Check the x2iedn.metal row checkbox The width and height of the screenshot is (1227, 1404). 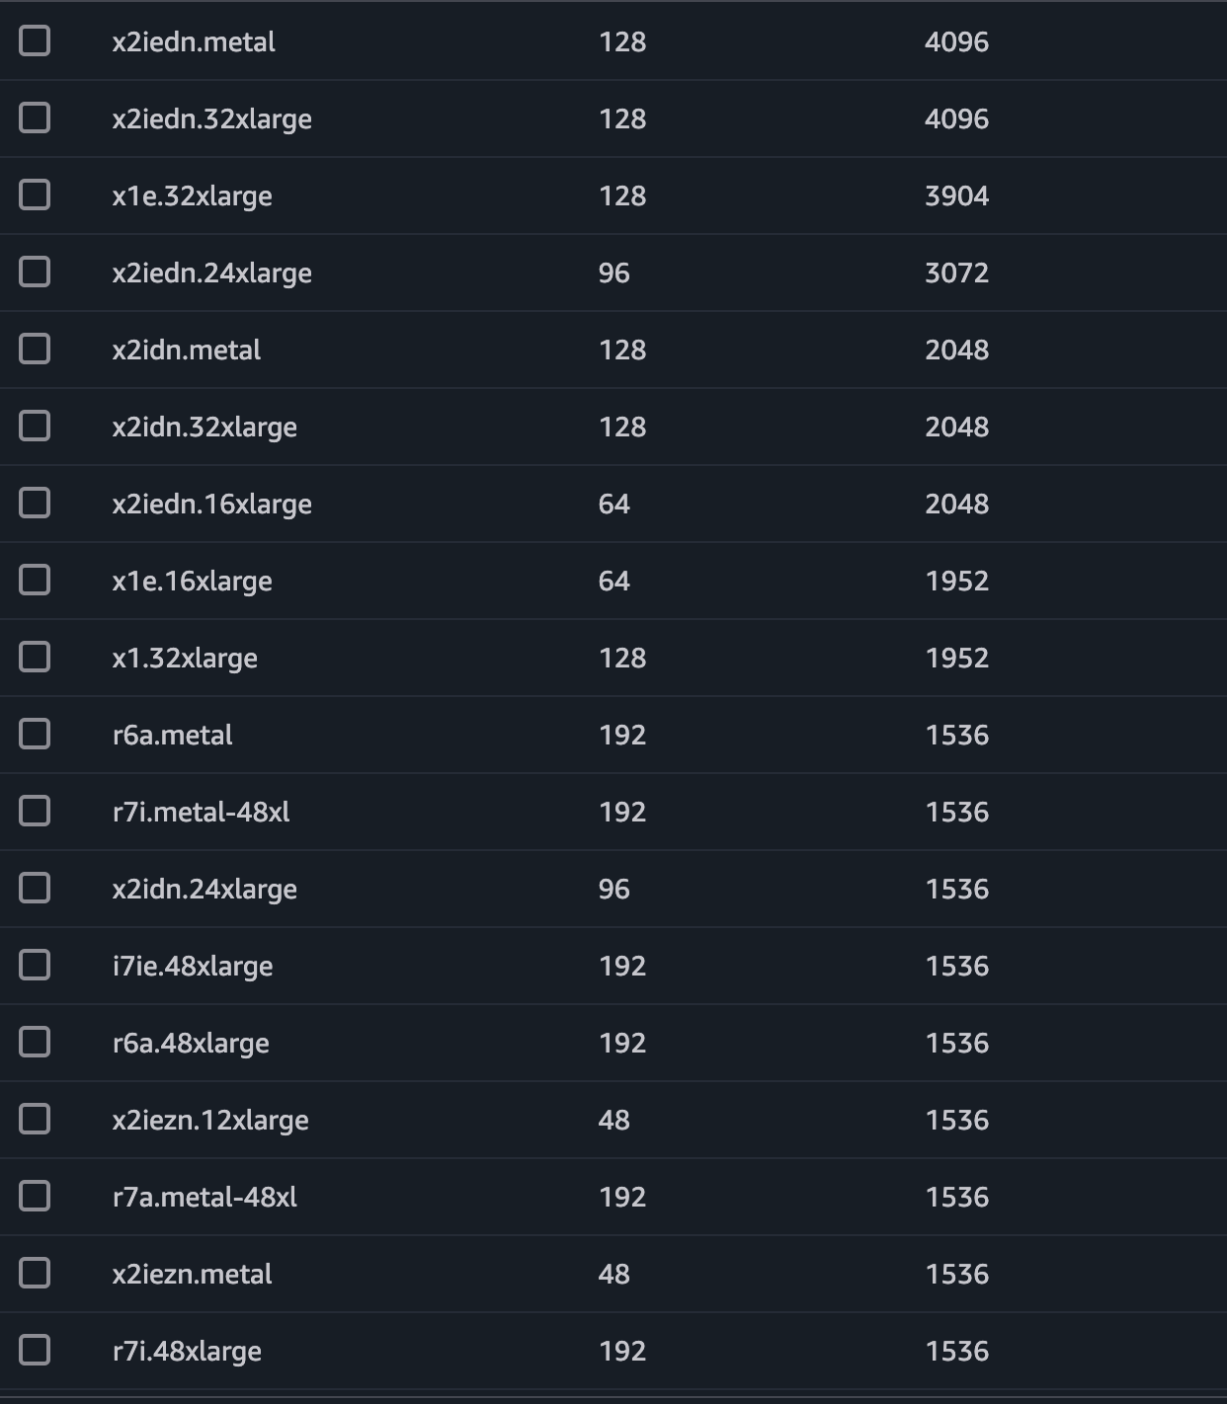(35, 40)
